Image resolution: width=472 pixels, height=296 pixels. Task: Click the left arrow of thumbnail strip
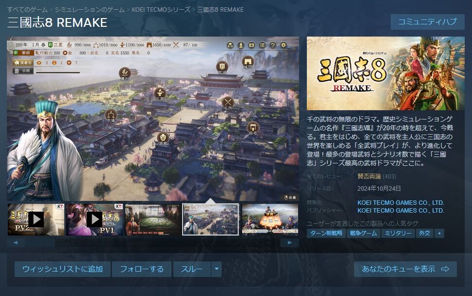pyautogui.click(x=16, y=243)
